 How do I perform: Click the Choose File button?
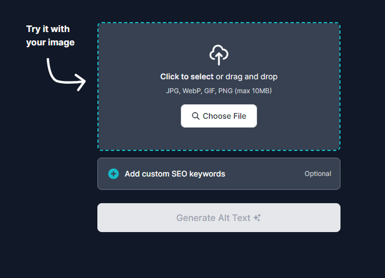click(219, 116)
